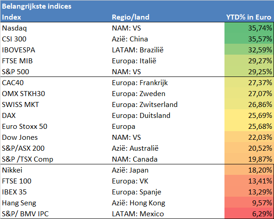The image size is (274, 219).
Task: Click the DAX 25,69% yellow cell
Action: tap(249, 115)
